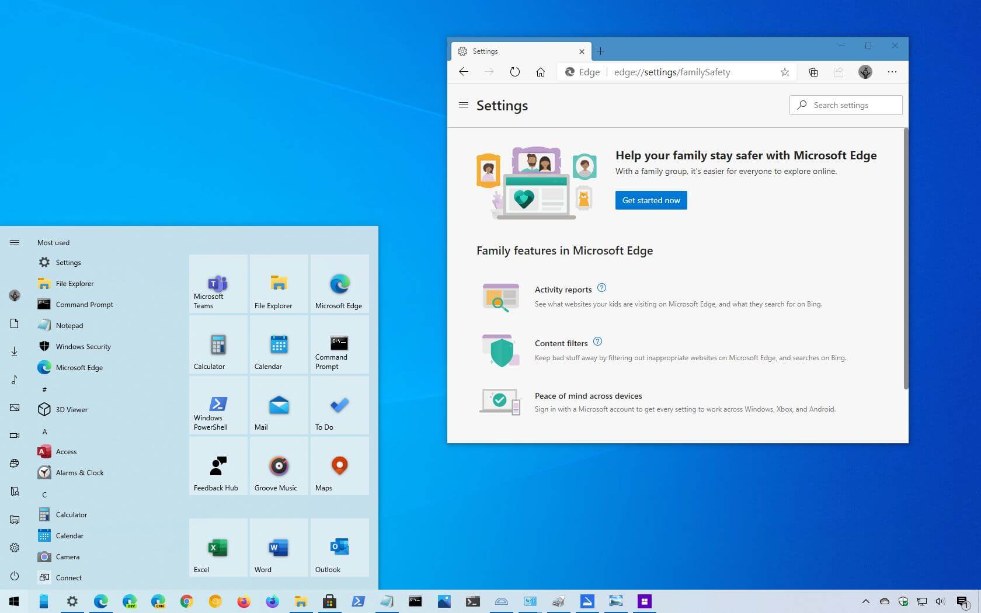
Task: Open Calendar tile
Action: (279, 344)
